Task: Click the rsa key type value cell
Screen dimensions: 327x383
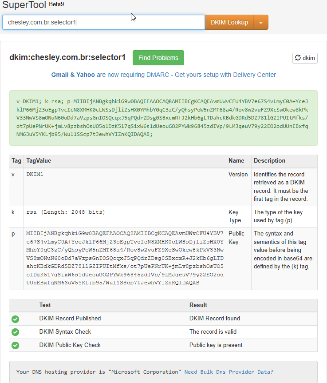Action: [x=66, y=212]
